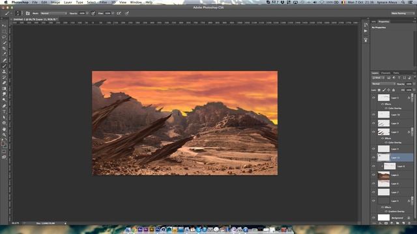417x234 pixels.
Task: Click the layer Fill field
Action: 409,90
